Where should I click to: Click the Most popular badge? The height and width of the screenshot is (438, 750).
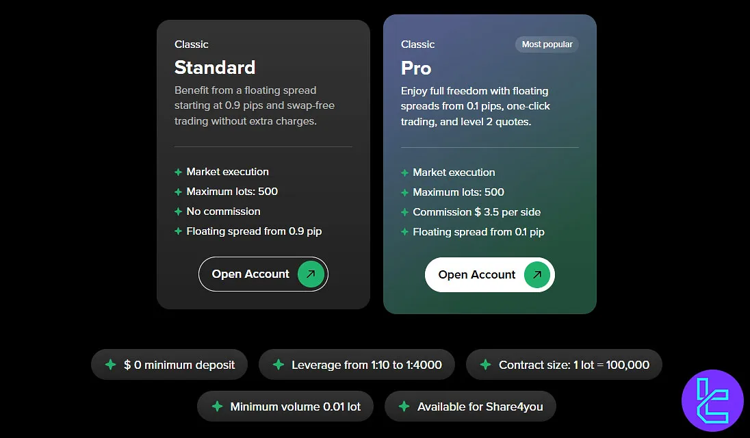[x=546, y=44]
